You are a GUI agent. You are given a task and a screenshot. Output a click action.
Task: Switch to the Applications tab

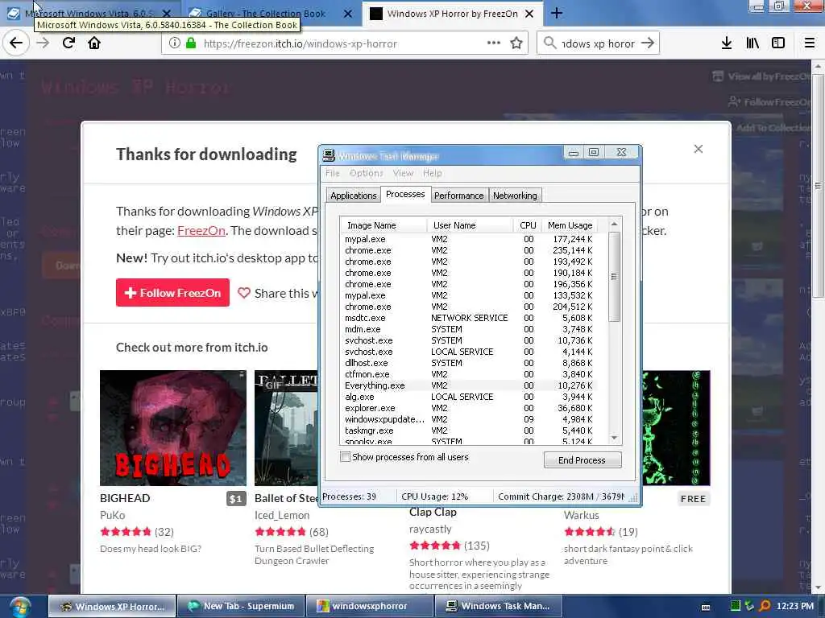353,196
